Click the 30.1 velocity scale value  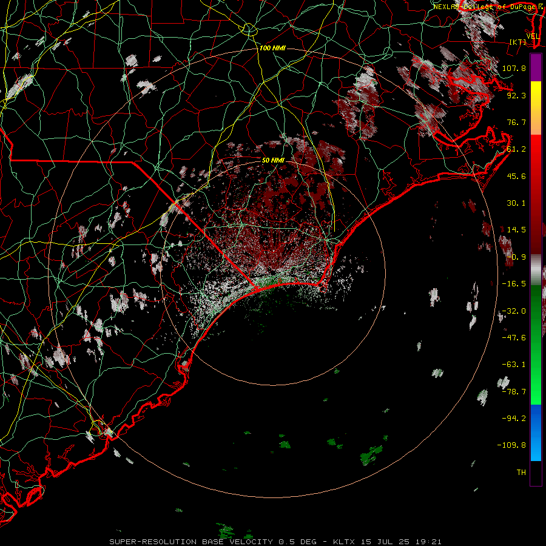tap(516, 203)
